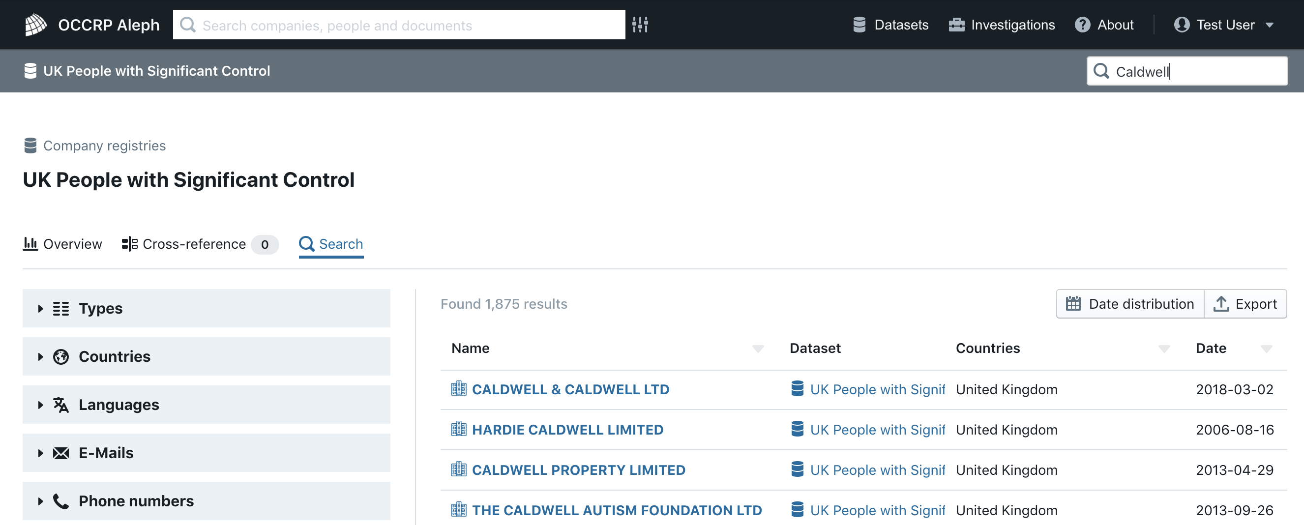The height and width of the screenshot is (525, 1304).
Task: Expand the Types filter section
Action: point(206,308)
